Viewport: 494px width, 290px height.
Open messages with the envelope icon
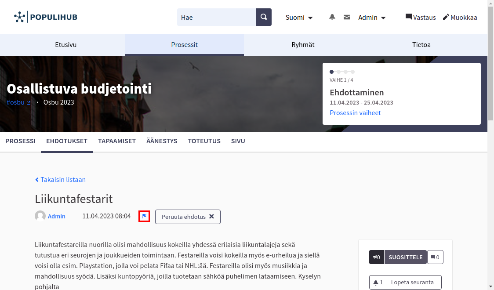(x=347, y=17)
